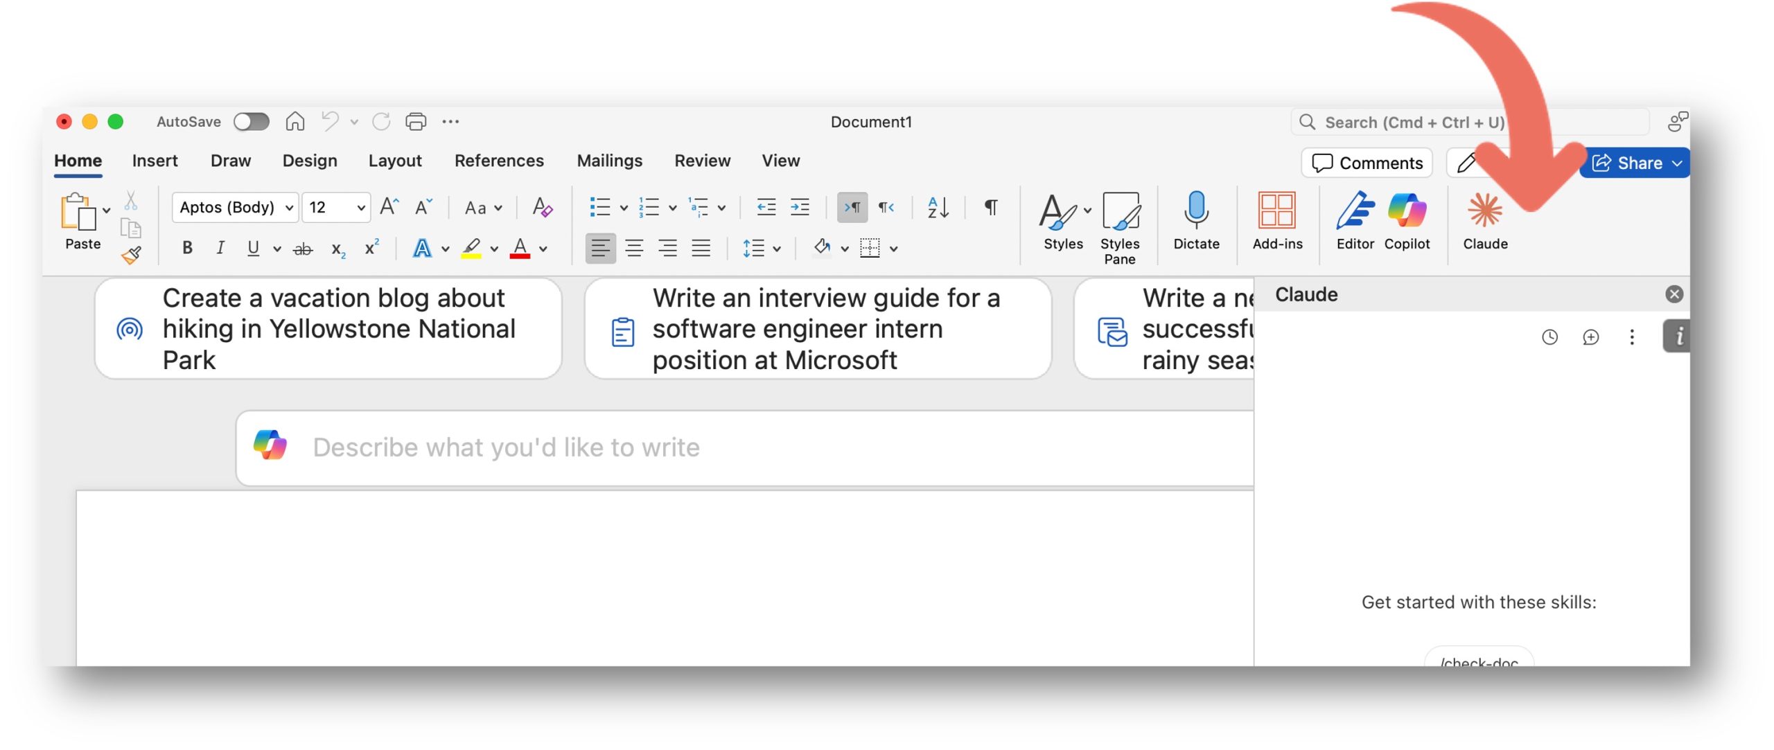1774x750 pixels.
Task: Expand multilevel list options
Action: click(x=721, y=208)
